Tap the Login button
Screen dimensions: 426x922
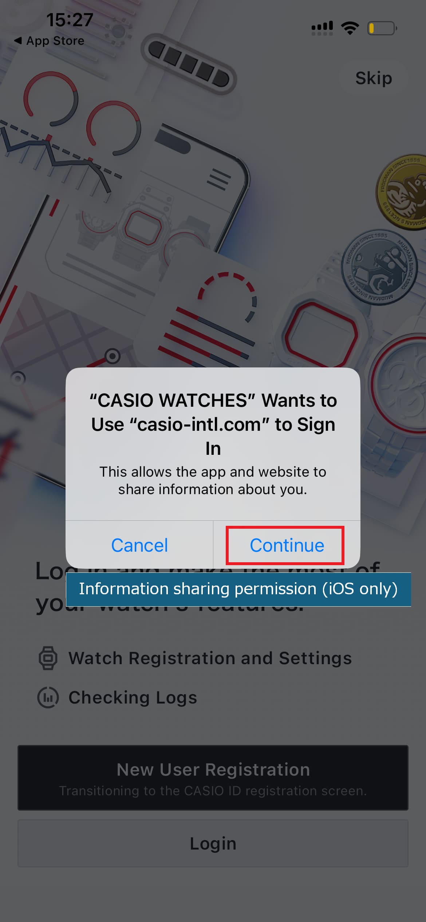coord(213,843)
